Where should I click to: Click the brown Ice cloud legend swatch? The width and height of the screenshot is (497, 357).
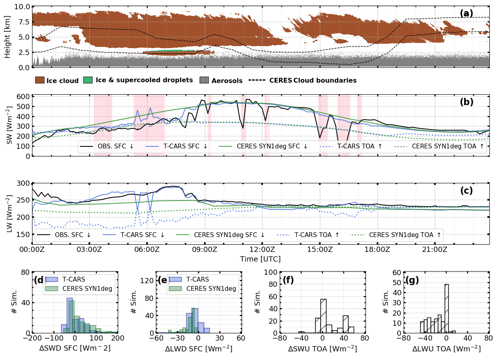pyautogui.click(x=40, y=80)
